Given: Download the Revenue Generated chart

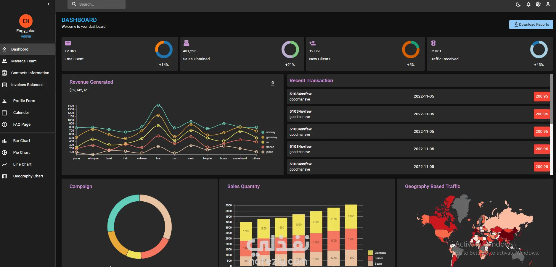Looking at the screenshot, I should (273, 83).
